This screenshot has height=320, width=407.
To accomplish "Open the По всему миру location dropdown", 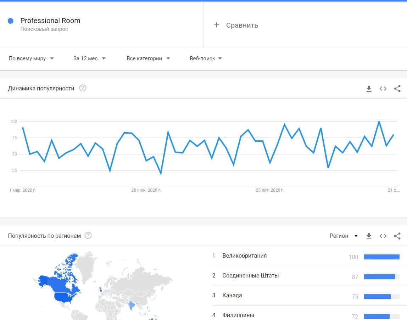I will 31,58.
